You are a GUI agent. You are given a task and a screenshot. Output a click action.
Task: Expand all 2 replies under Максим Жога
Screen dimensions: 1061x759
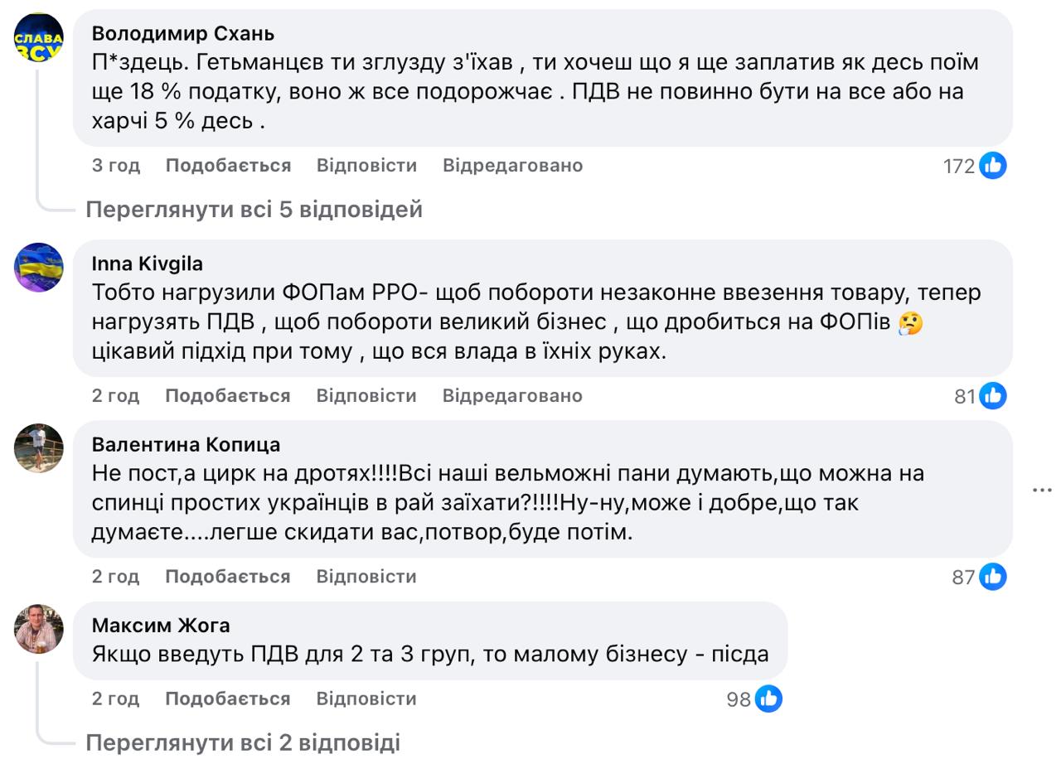(x=243, y=742)
